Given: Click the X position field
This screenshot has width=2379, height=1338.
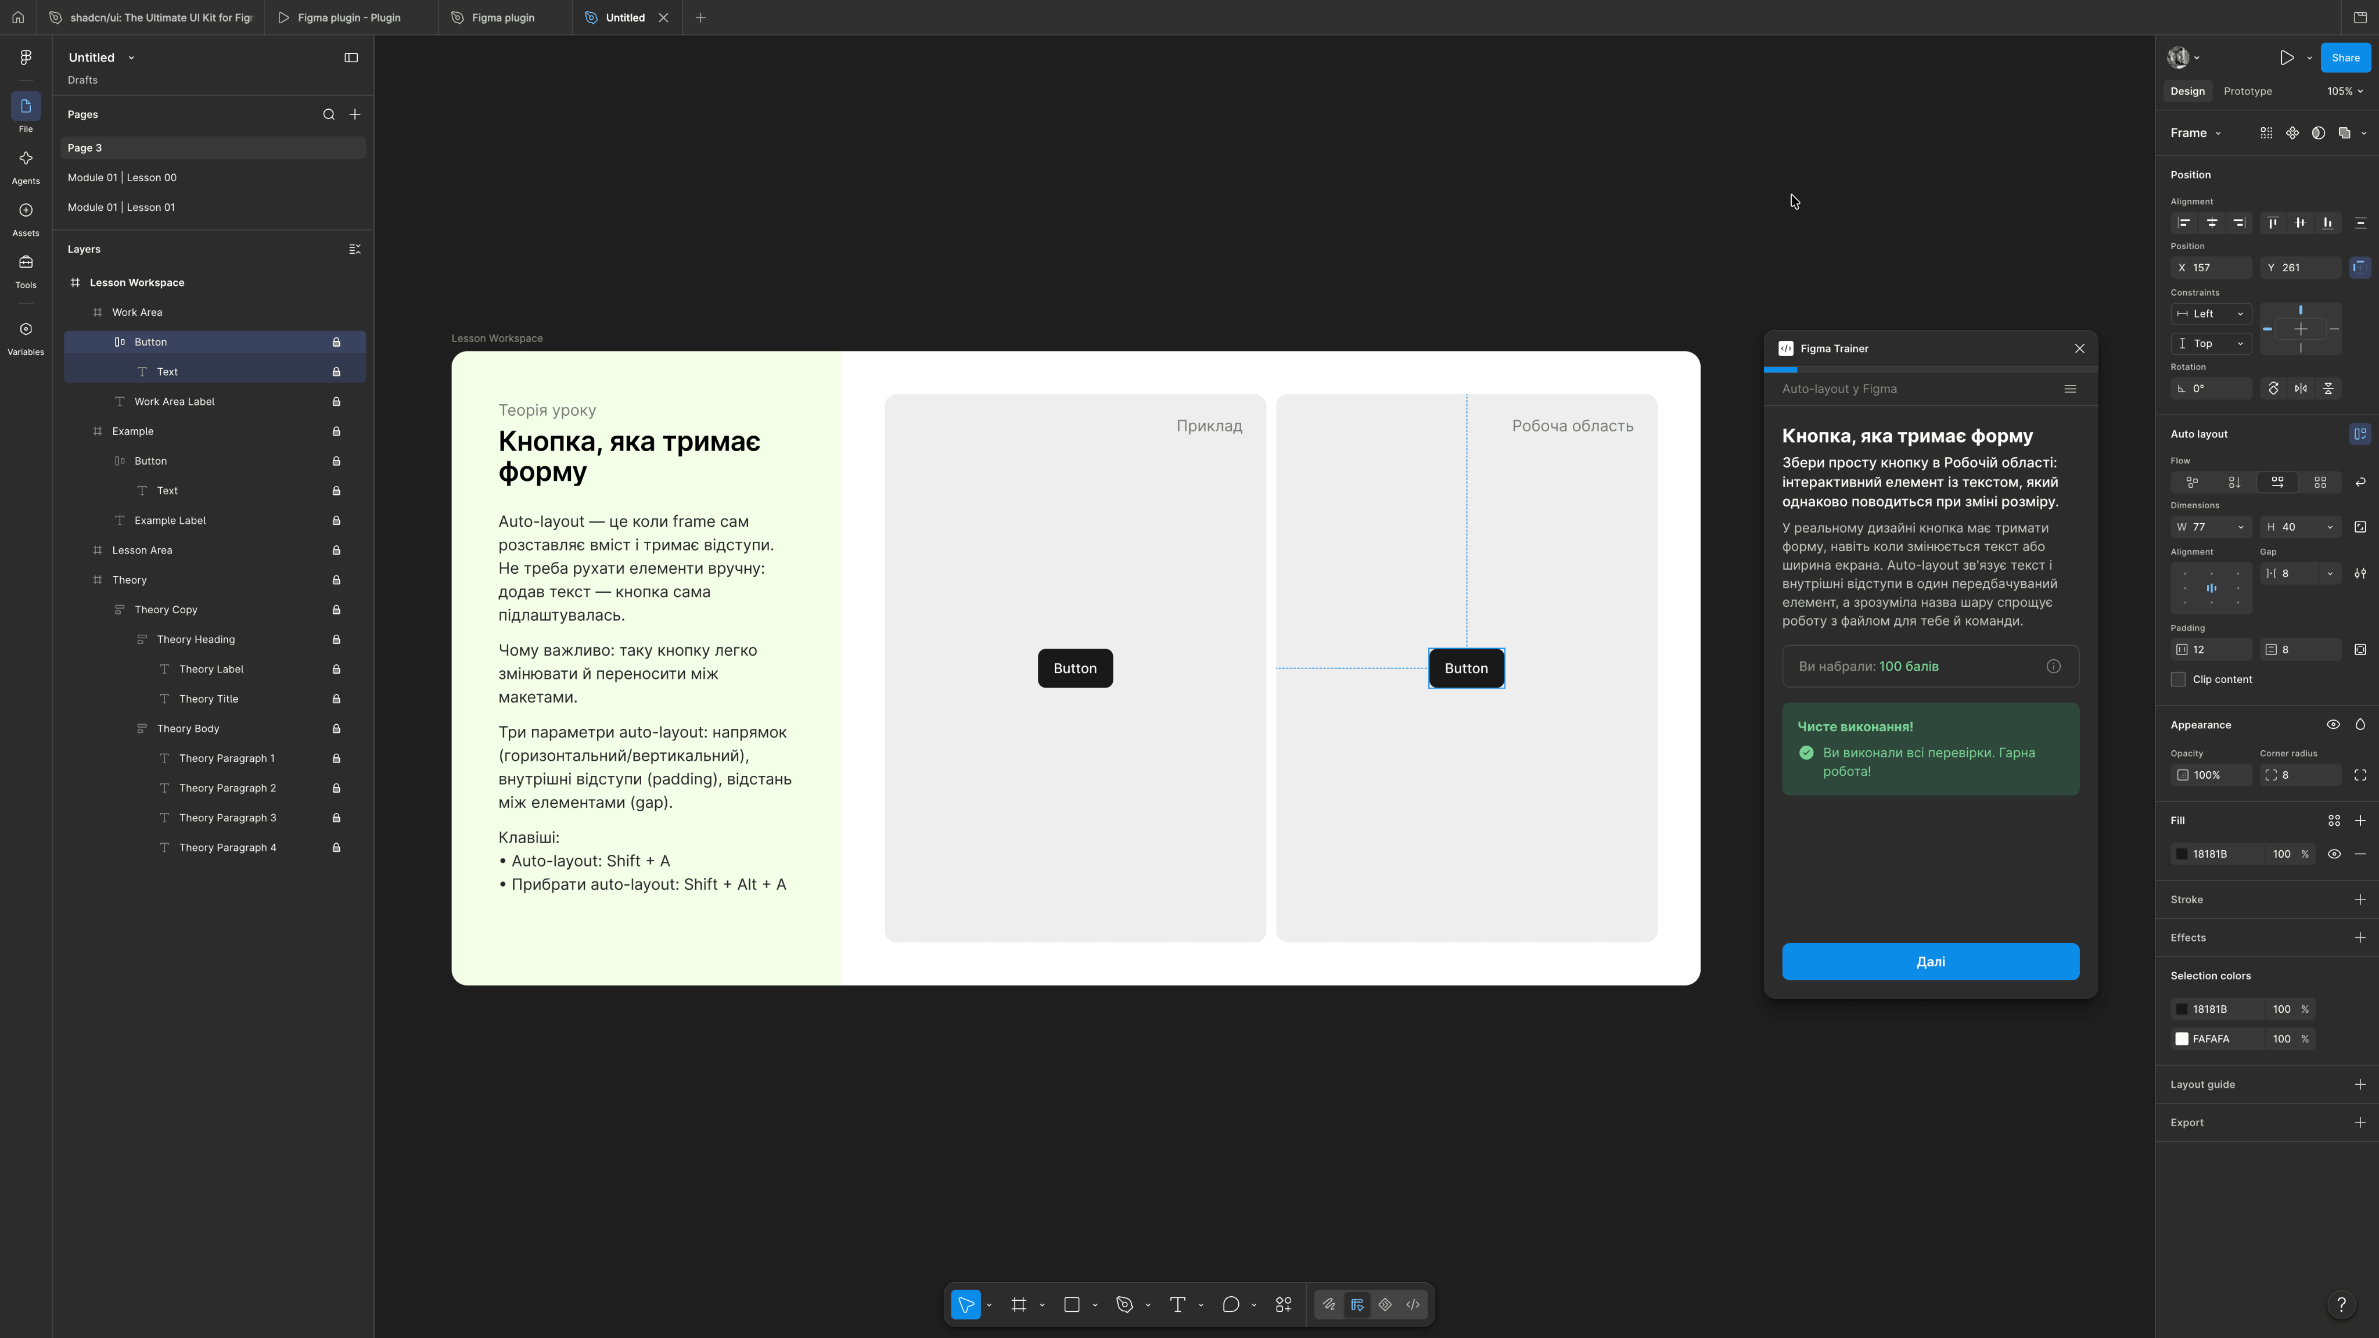Looking at the screenshot, I should 2211,268.
